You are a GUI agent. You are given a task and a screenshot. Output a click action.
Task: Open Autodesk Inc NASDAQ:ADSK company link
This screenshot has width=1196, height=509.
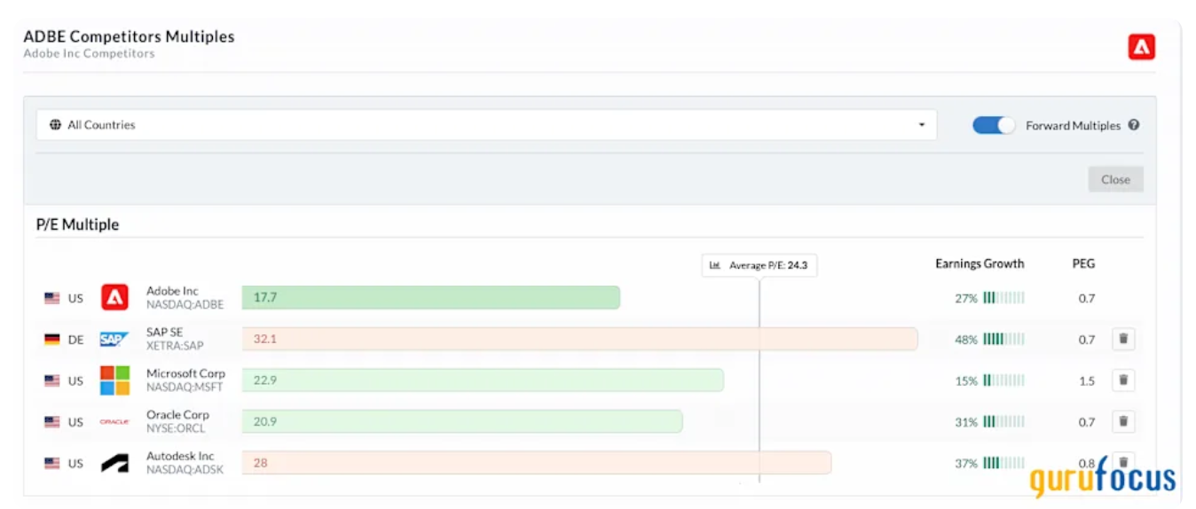[x=185, y=463]
